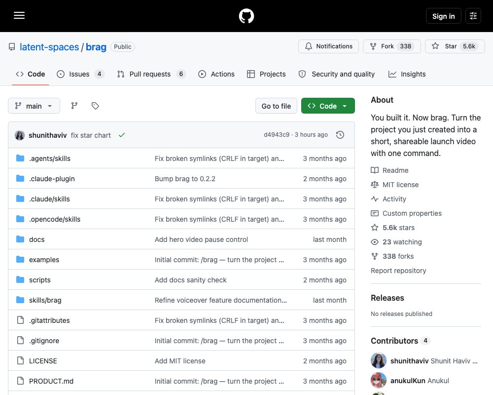Open anukulKun contributor profile
493x395 pixels.
click(408, 381)
